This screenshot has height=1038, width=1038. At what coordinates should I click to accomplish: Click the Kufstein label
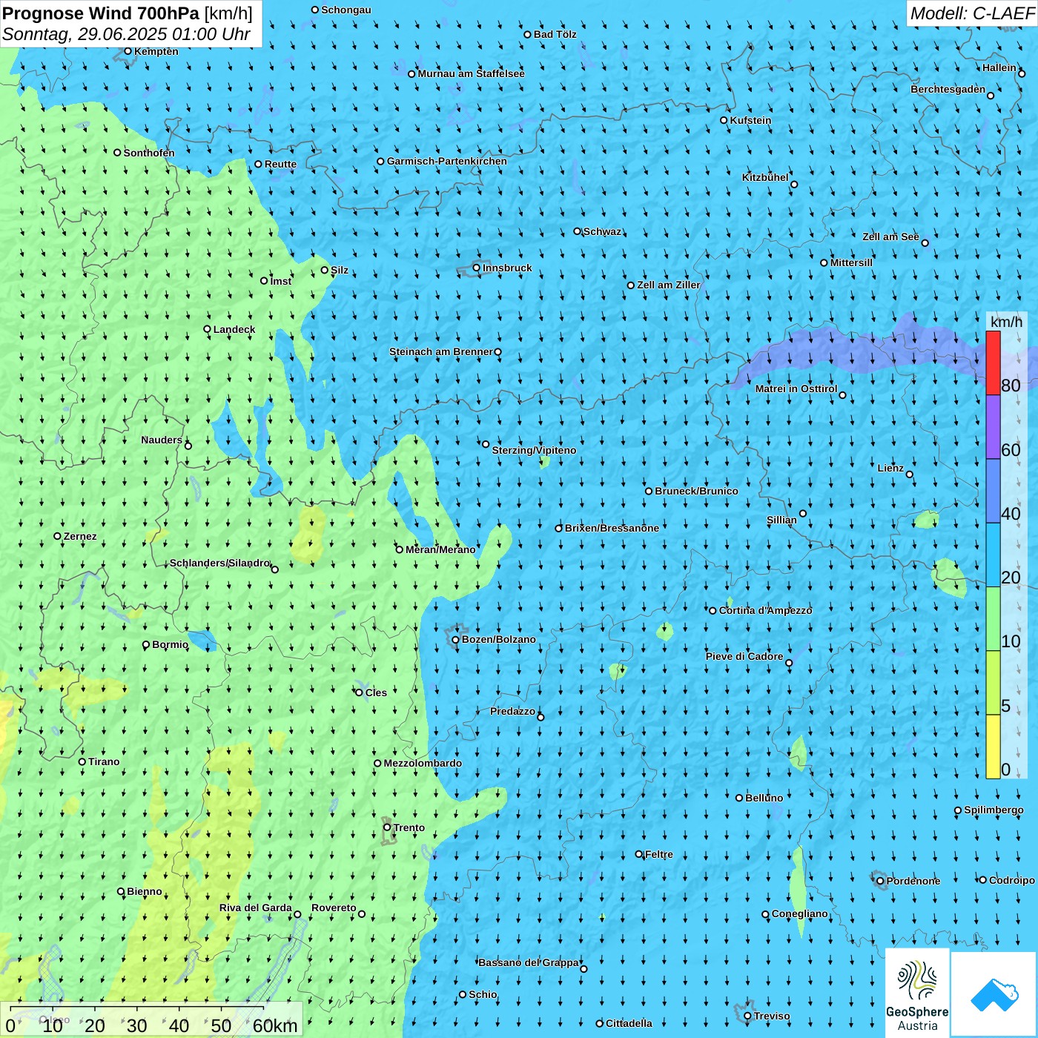tap(750, 120)
